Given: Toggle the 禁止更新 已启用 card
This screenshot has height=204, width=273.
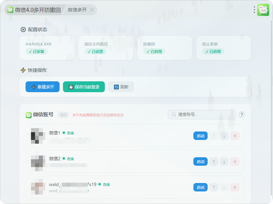Looking at the screenshot, I should tap(223, 48).
